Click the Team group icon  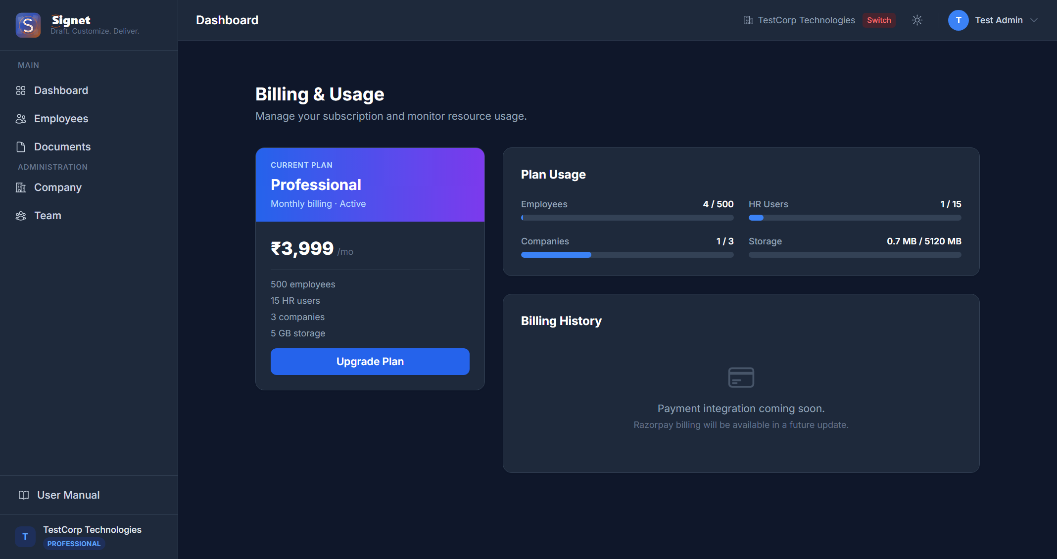point(21,216)
